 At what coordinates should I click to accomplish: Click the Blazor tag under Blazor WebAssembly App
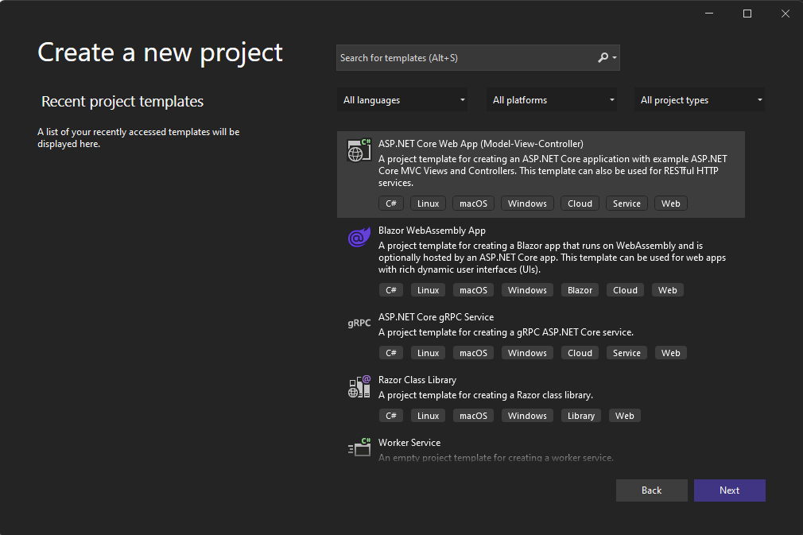[x=580, y=289]
